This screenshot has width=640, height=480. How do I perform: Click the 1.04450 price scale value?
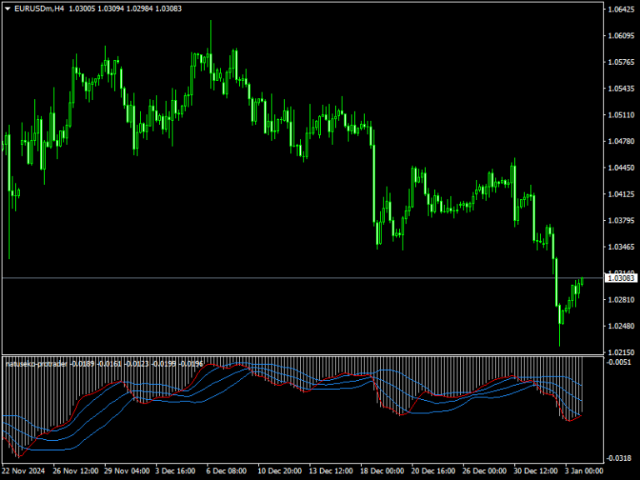[621, 167]
